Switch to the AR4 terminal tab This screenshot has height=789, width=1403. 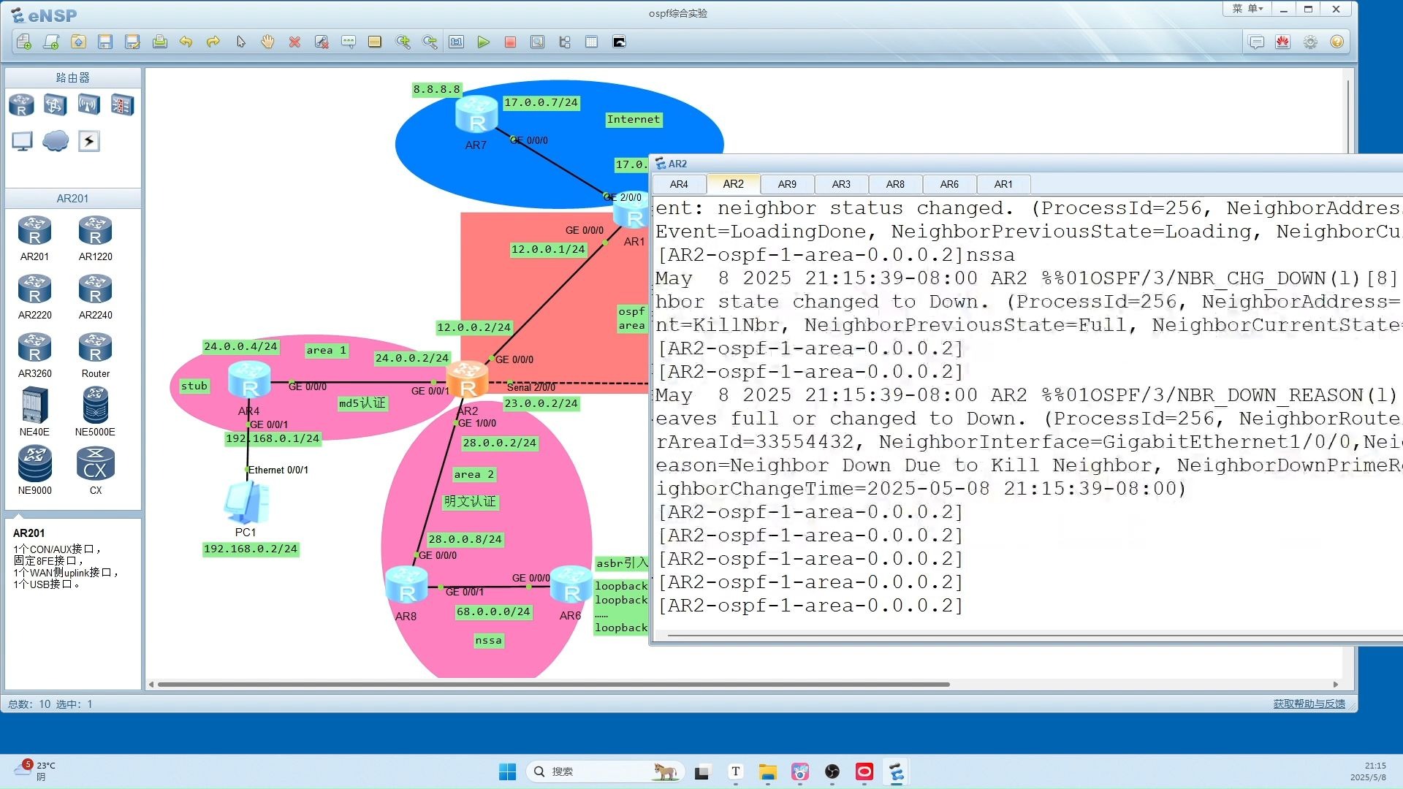tap(679, 184)
